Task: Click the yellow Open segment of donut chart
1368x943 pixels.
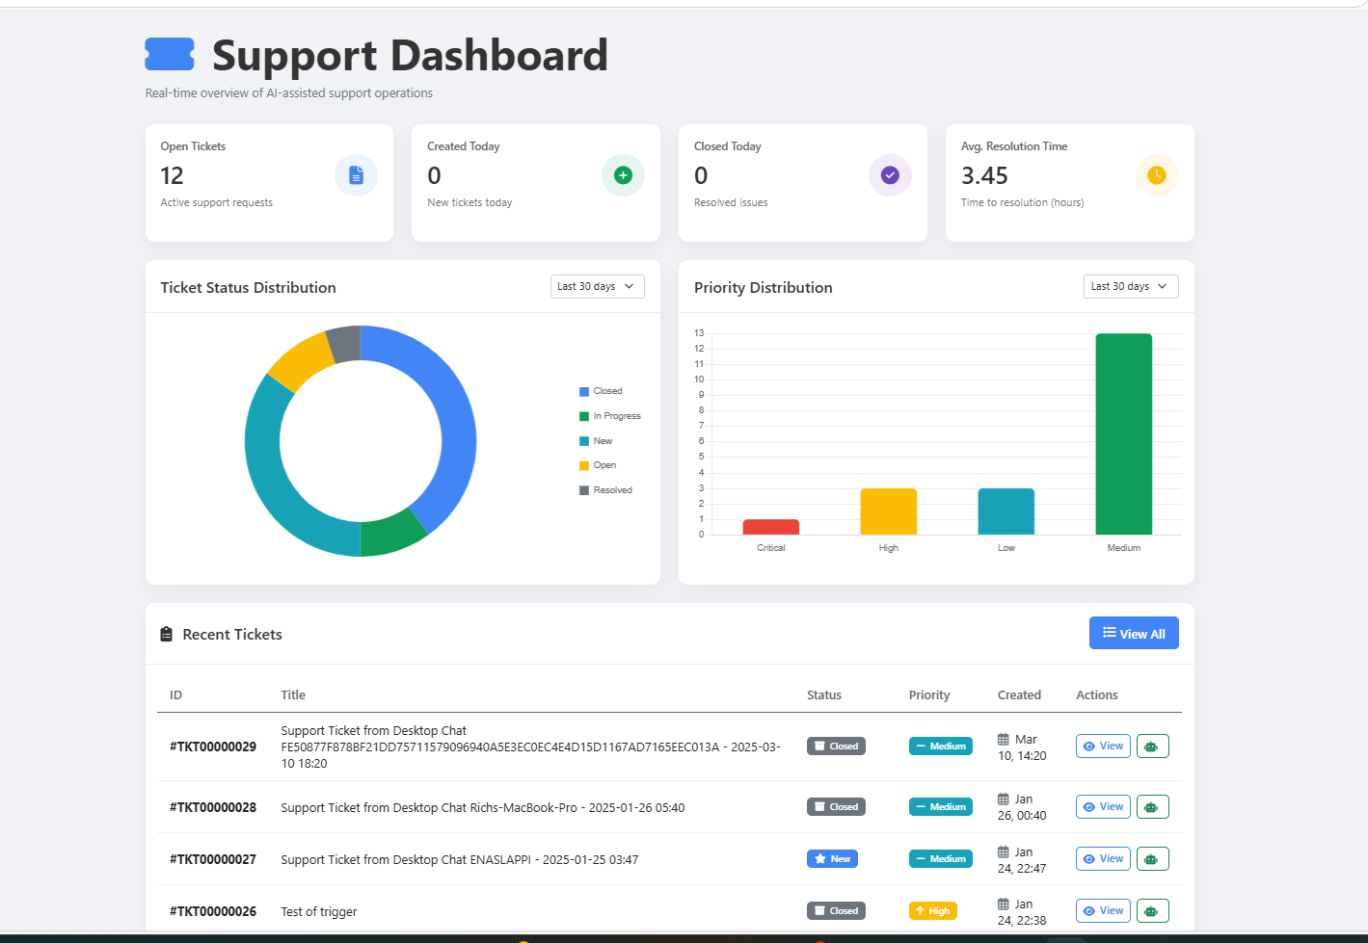Action: pyautogui.click(x=303, y=360)
